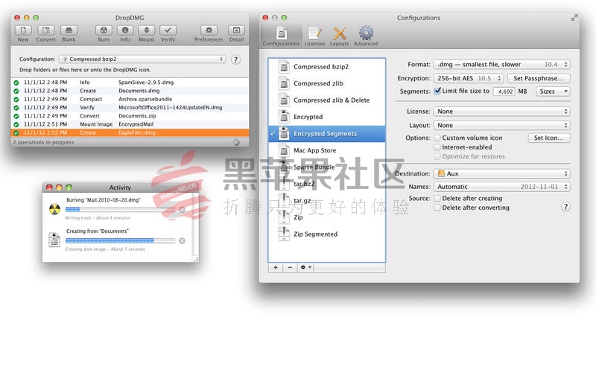Click the Encrypted configuration icon
Viewport: 596px width, 372px height.
(284, 117)
